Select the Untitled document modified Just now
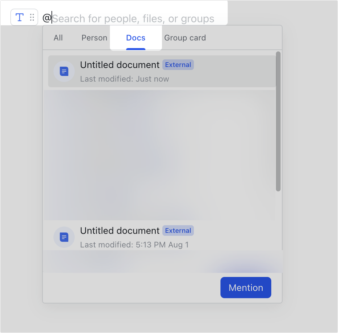338x333 pixels. tap(120, 65)
